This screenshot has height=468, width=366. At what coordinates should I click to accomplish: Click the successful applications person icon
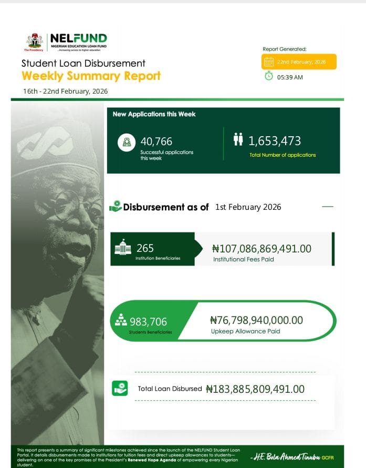(x=127, y=142)
